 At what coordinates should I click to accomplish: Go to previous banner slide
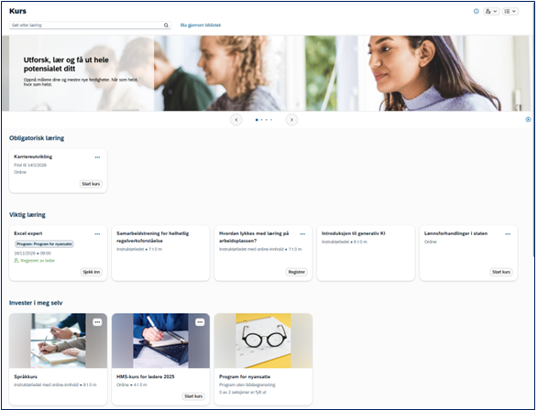coord(236,120)
